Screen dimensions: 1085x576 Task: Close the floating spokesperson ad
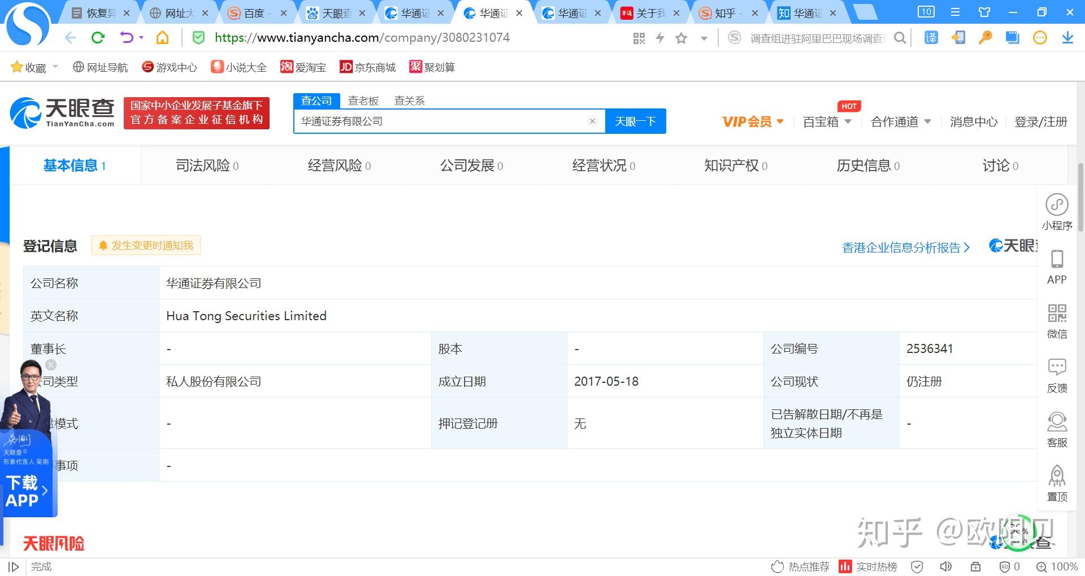click(x=51, y=365)
